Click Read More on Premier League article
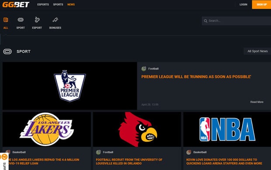This screenshot has height=170, width=271. pos(257,102)
